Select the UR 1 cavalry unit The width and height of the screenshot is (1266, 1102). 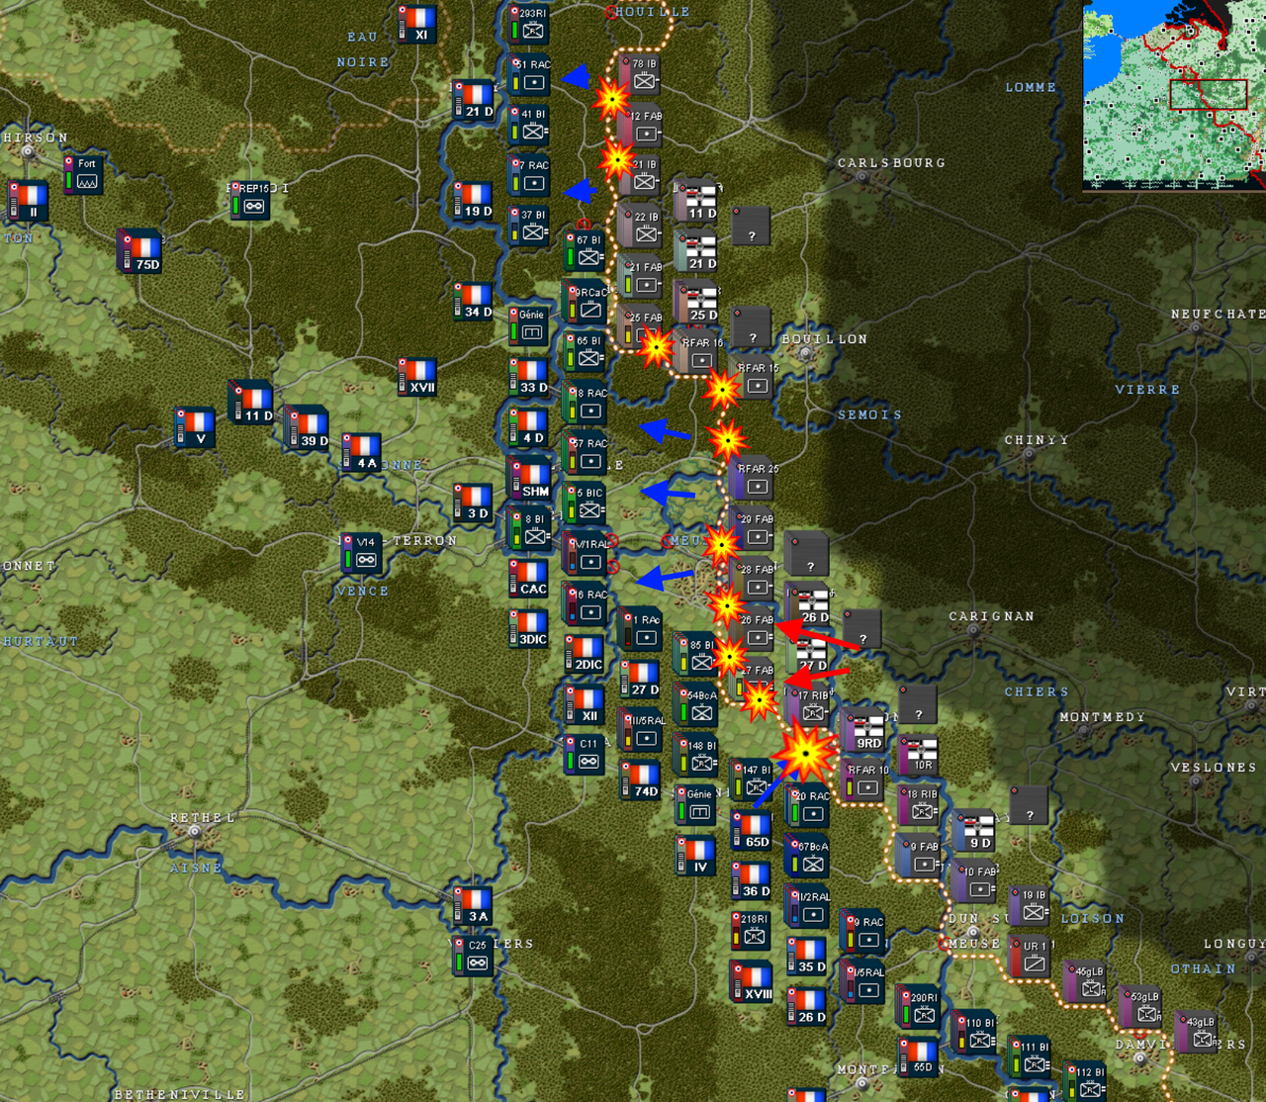pyautogui.click(x=1032, y=958)
